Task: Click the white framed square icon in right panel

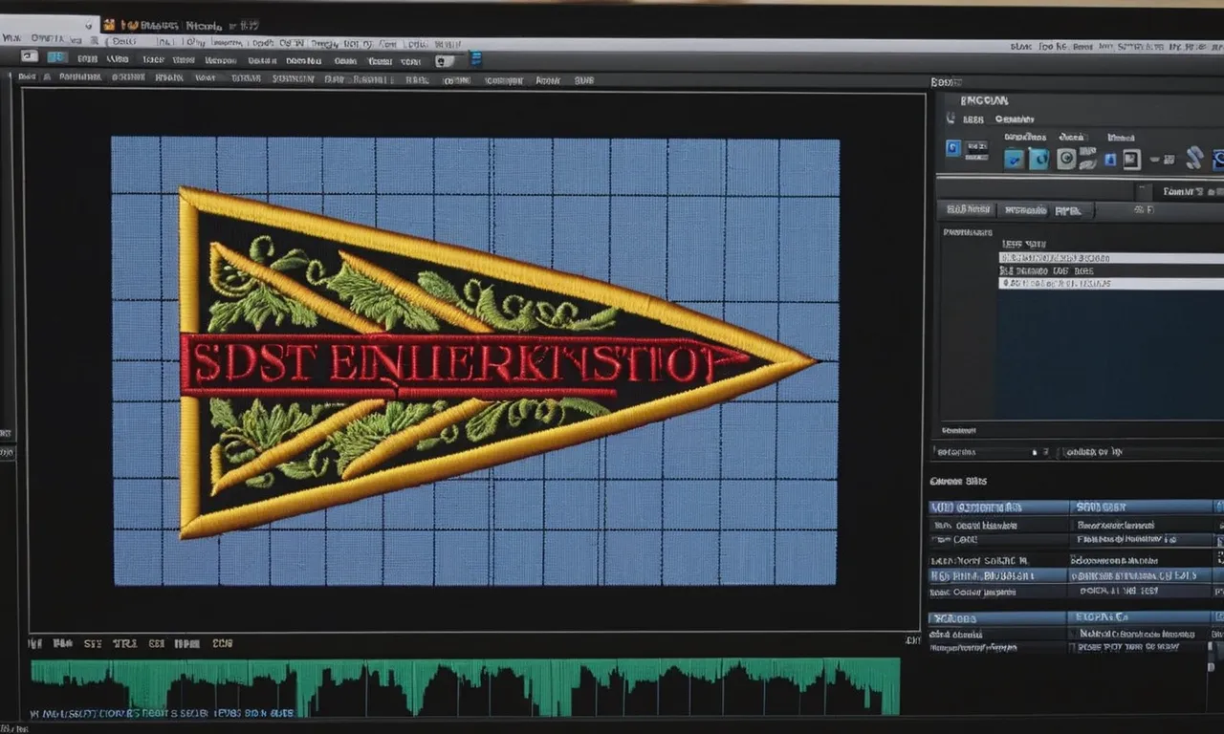Action: (1131, 159)
